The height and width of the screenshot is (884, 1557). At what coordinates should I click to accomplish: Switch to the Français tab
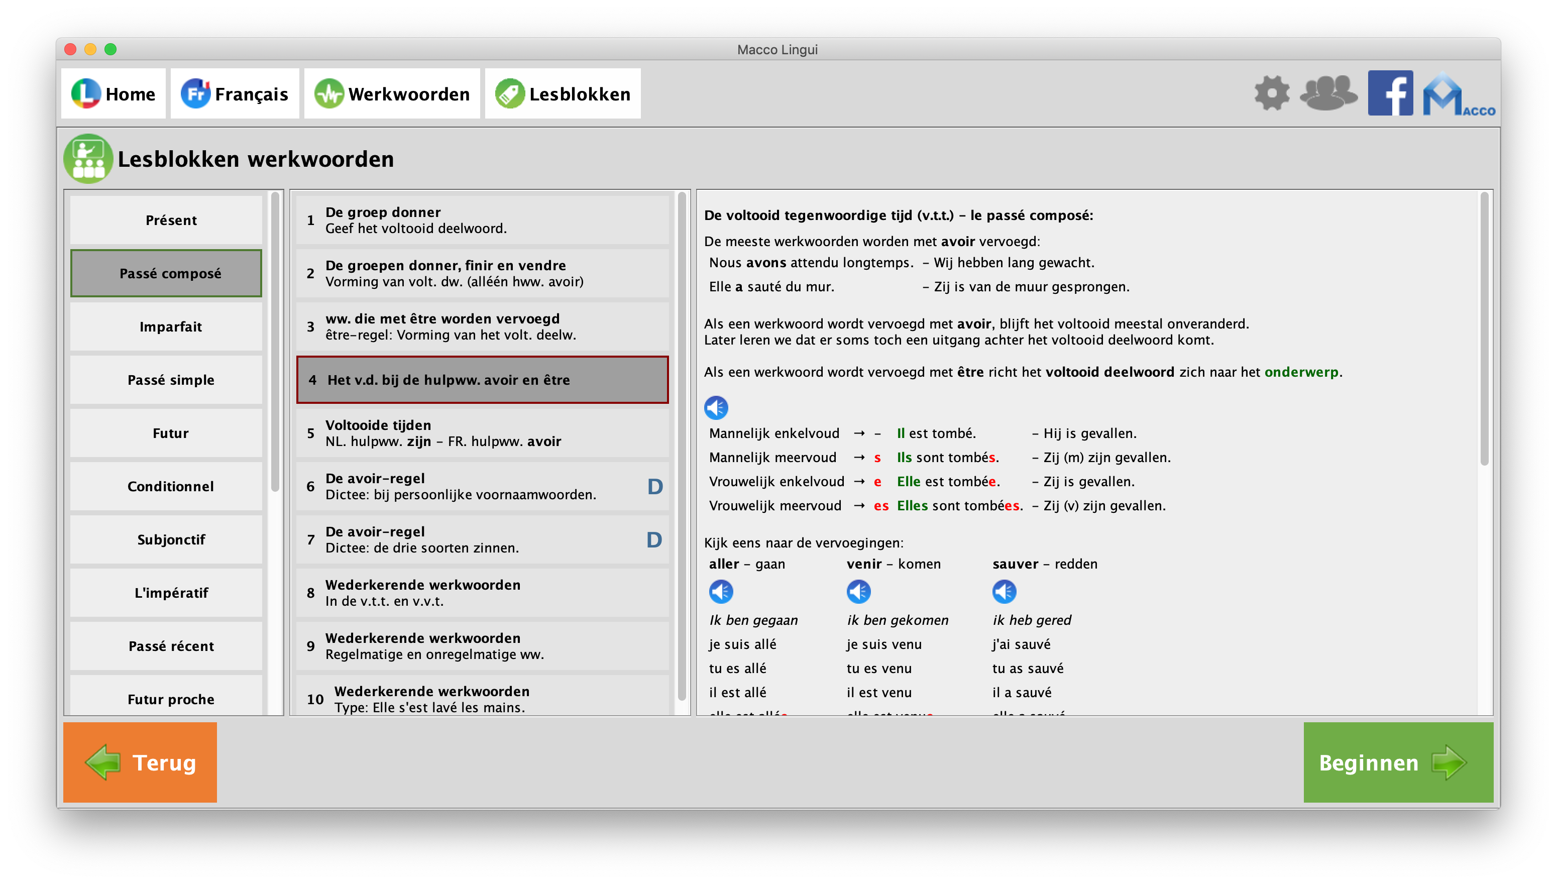tap(235, 93)
